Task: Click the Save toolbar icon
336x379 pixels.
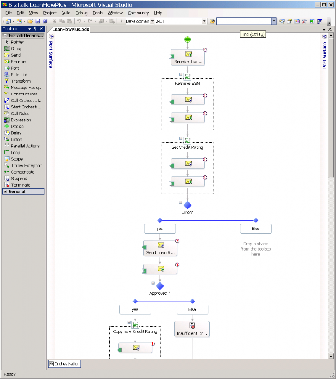Action: click(37, 21)
